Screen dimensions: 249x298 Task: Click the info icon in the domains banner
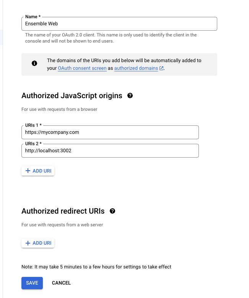click(34, 63)
